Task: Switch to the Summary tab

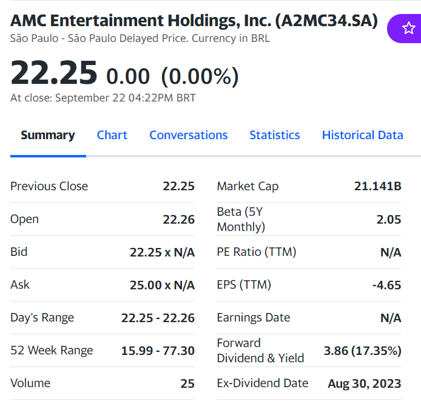Action: [x=48, y=135]
